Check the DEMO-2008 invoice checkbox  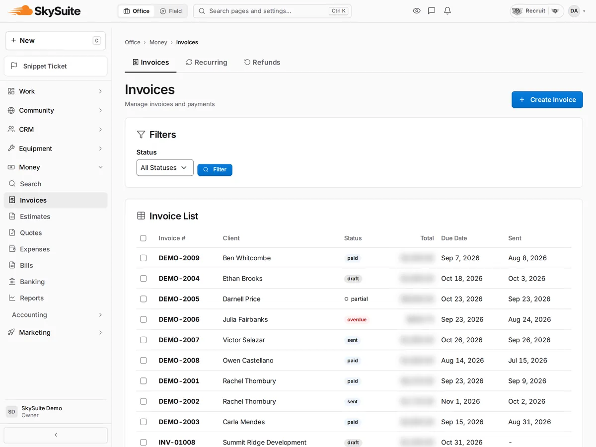click(x=143, y=361)
